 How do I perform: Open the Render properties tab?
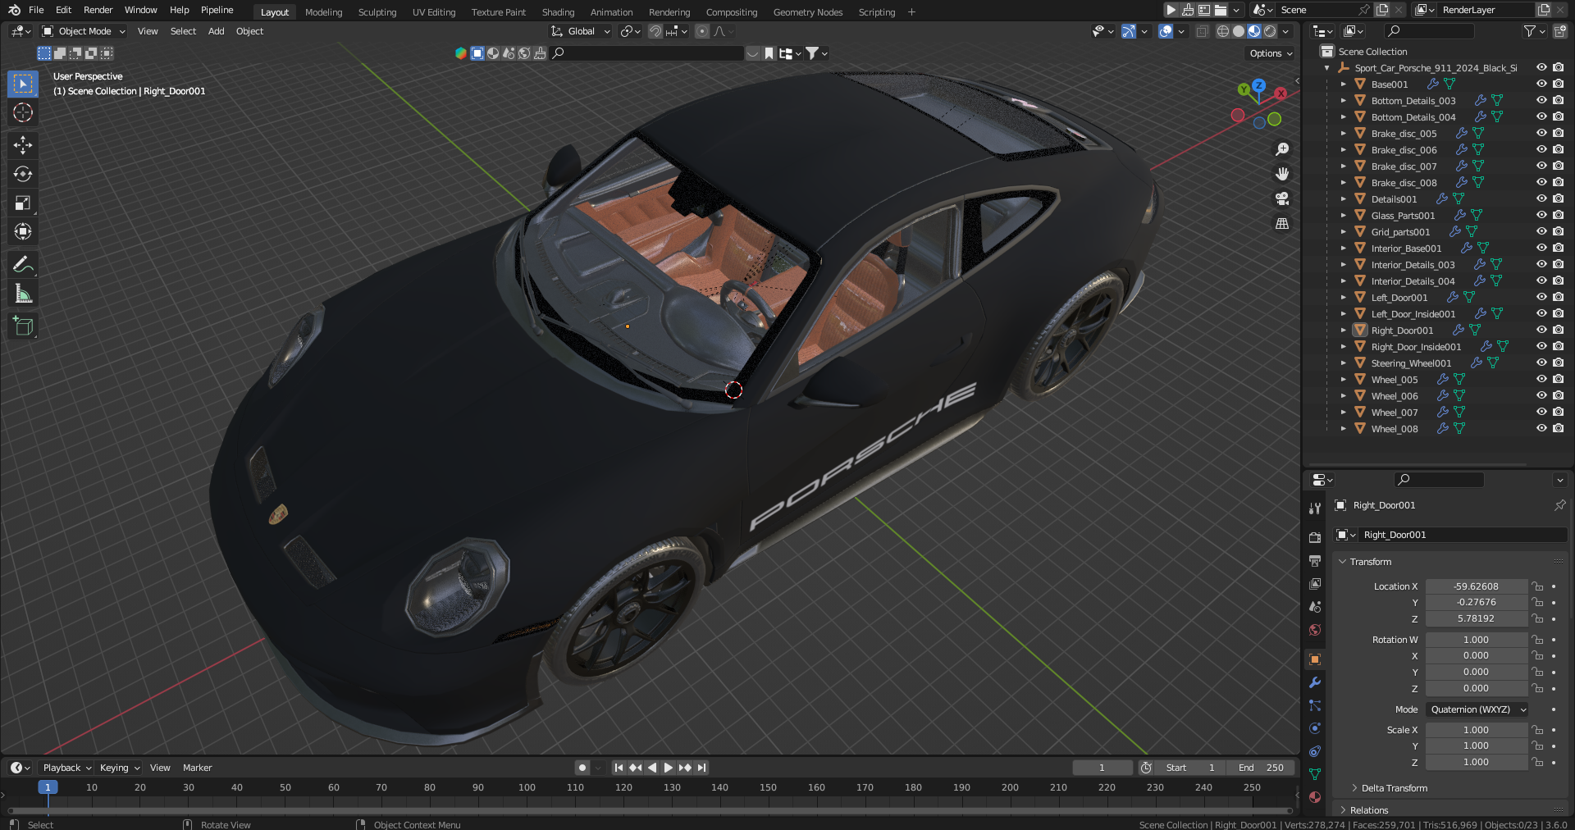[1315, 537]
